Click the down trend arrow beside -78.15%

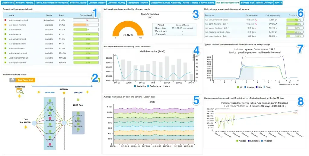[276, 28]
